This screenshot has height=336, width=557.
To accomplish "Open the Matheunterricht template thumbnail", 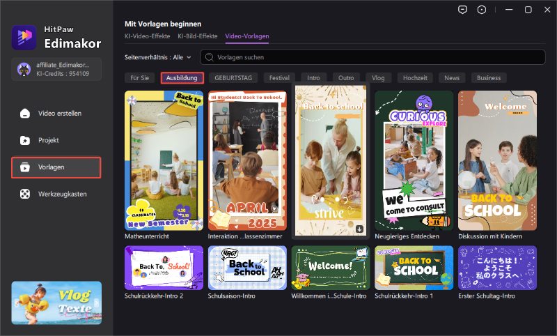I will coord(164,160).
